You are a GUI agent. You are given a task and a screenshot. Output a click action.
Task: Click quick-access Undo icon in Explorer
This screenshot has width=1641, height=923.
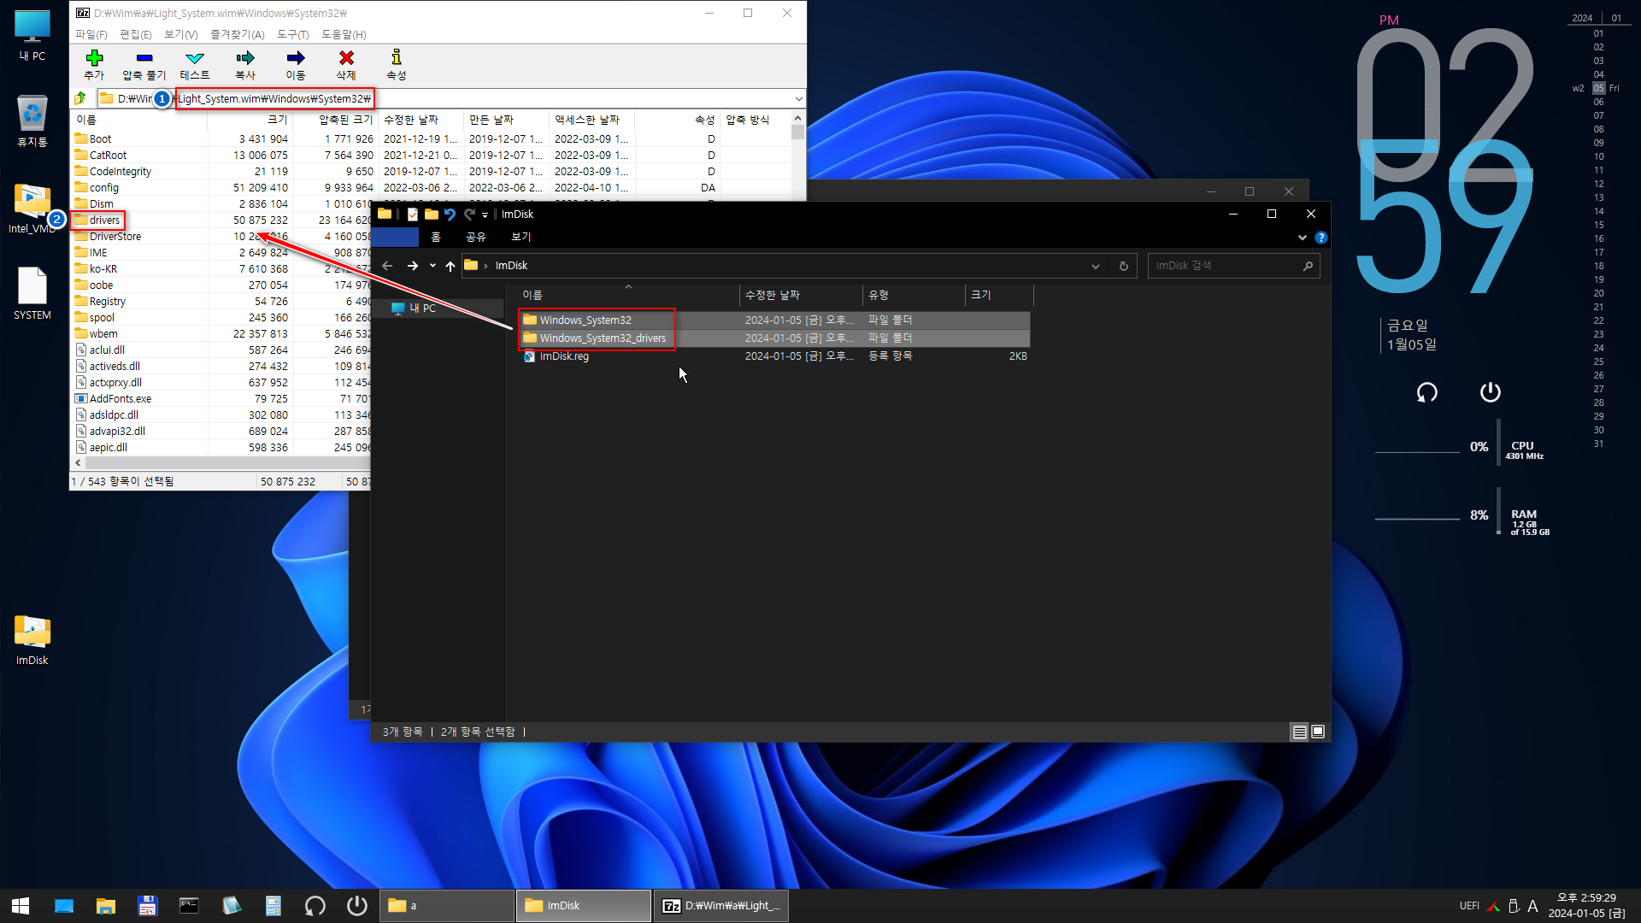450,215
